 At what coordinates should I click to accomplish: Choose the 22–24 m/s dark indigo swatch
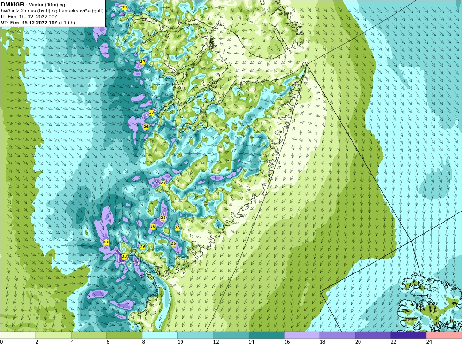coord(408,335)
